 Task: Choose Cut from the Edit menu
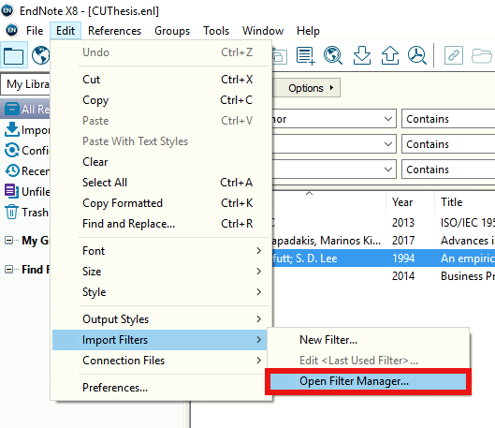pyautogui.click(x=161, y=80)
